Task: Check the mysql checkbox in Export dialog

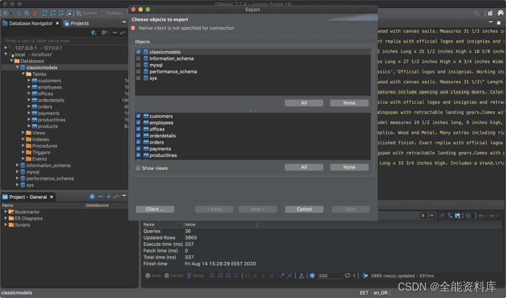Action: (139, 65)
